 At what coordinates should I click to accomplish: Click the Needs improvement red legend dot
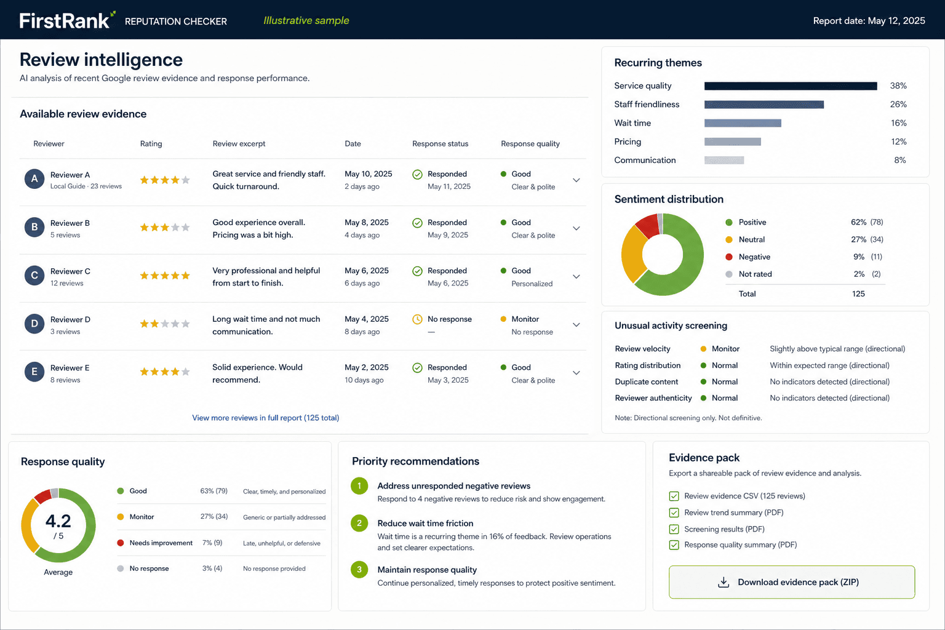[x=121, y=543]
